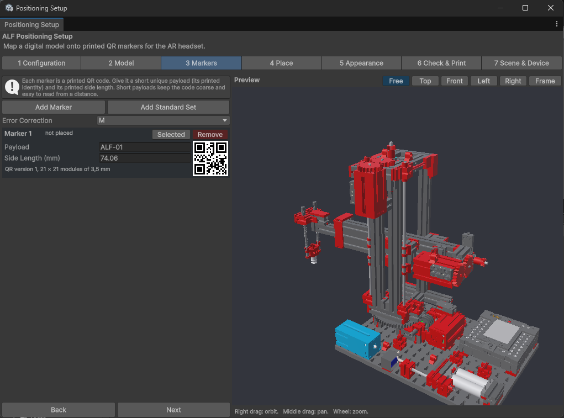The image size is (564, 418).
Task: Click the Next button
Action: [174, 410]
